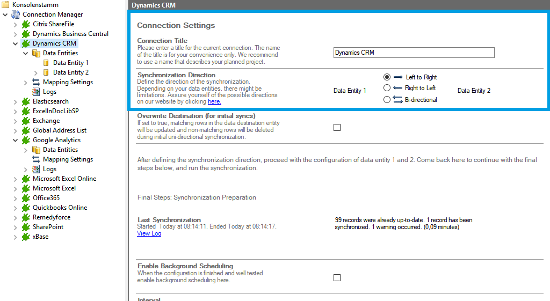Screen dimensions: 550x301
Task: Select Microsoft Excel Online in tree
Action: pos(64,179)
